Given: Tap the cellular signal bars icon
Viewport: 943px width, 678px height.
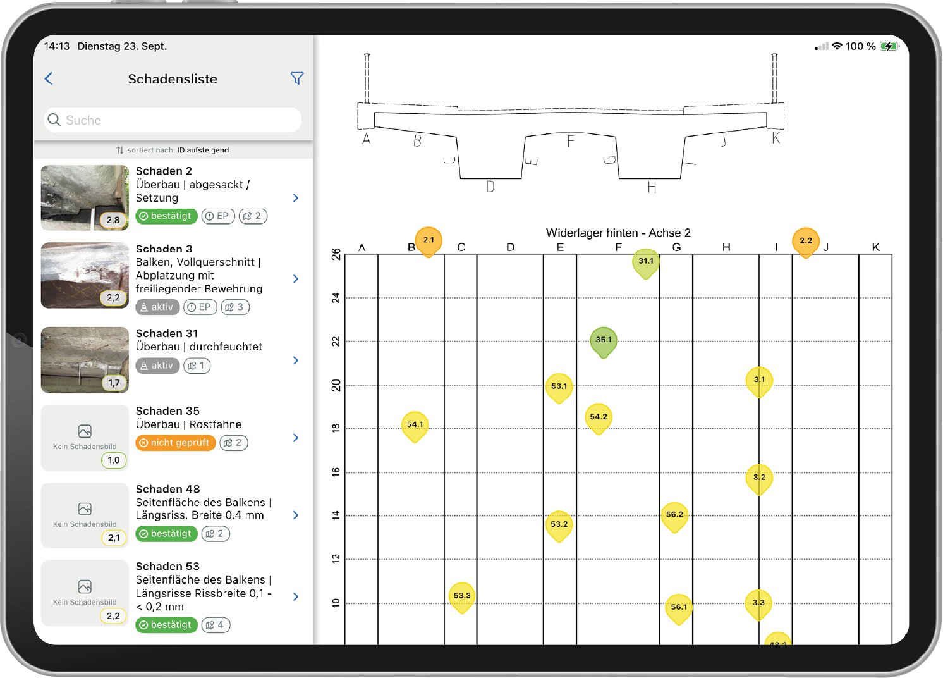Looking at the screenshot, I should coord(822,47).
